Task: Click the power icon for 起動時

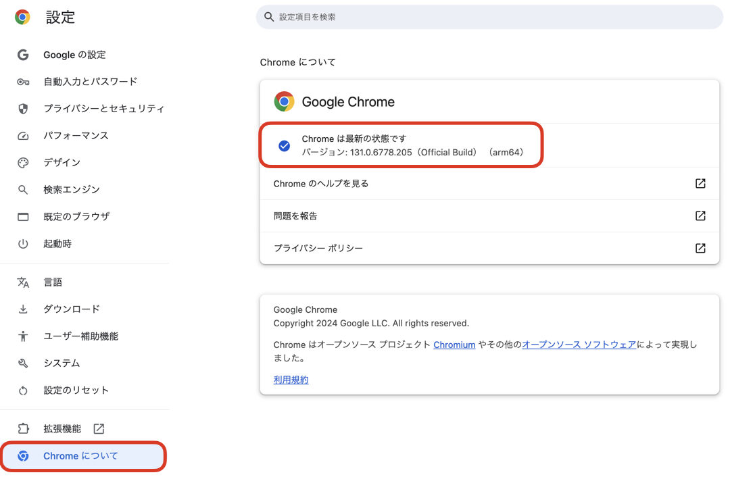Action: click(x=22, y=244)
